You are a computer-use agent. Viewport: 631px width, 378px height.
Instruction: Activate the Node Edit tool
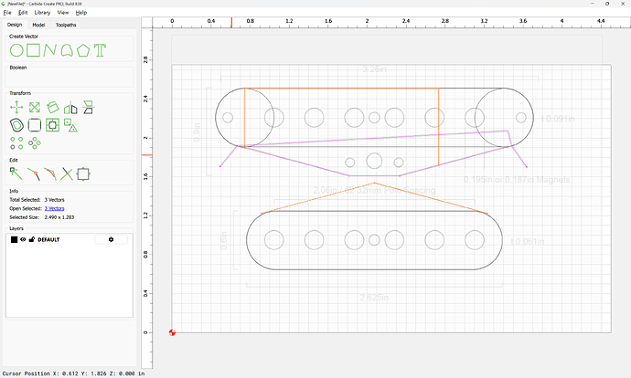point(16,174)
